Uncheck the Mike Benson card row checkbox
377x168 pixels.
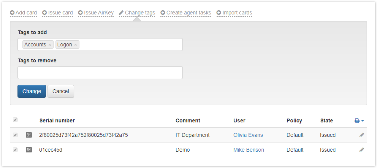pos(15,149)
